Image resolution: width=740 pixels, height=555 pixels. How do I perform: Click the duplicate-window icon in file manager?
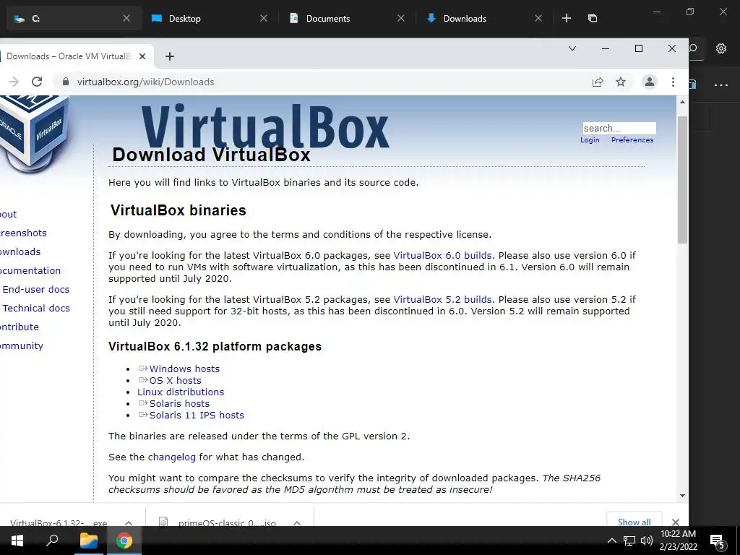[x=593, y=18]
